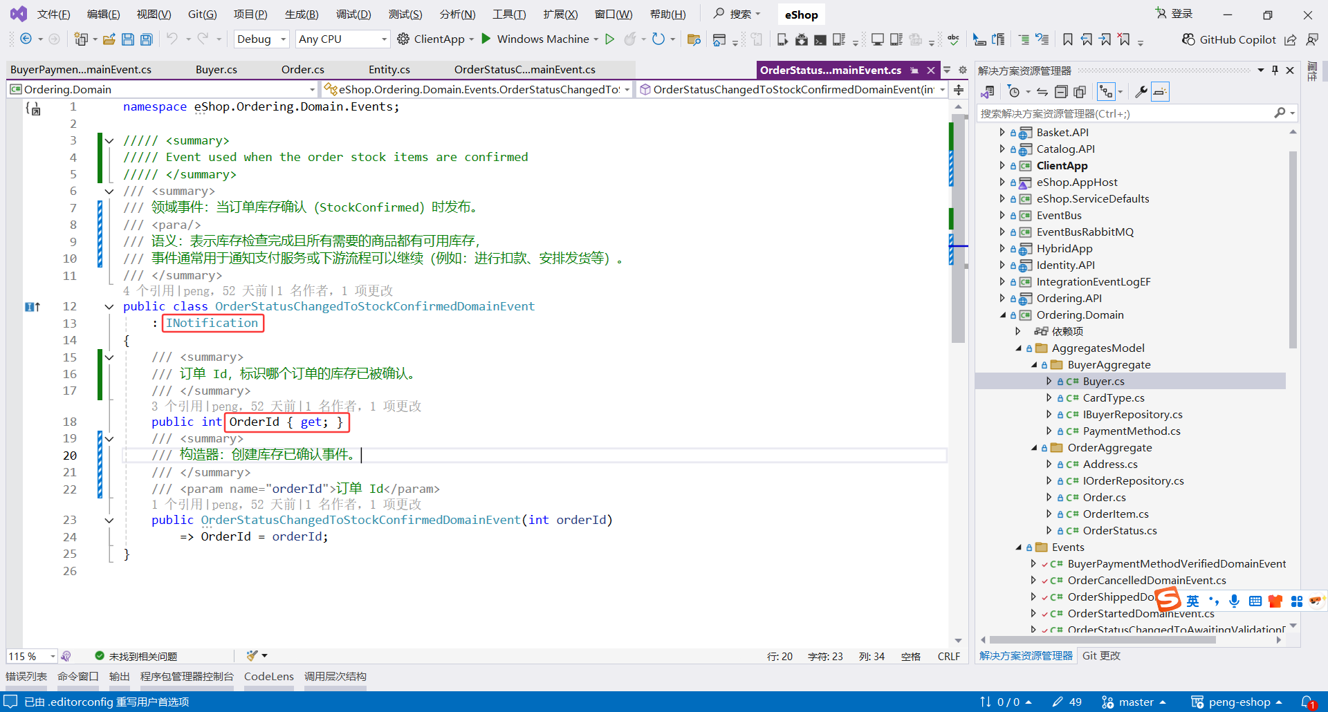Image resolution: width=1328 pixels, height=712 pixels.
Task: Click the editor split window button
Action: (x=959, y=89)
